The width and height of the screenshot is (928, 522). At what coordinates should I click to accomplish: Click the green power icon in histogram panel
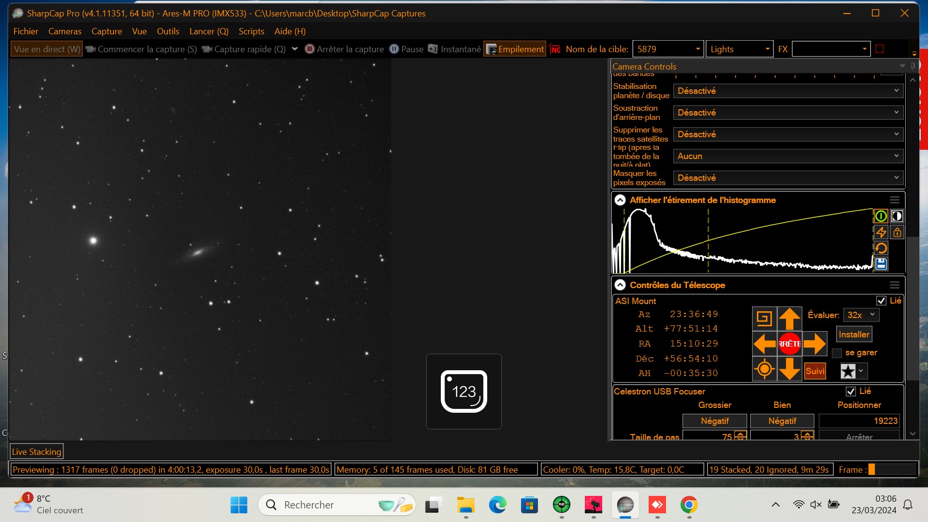pyautogui.click(x=881, y=216)
